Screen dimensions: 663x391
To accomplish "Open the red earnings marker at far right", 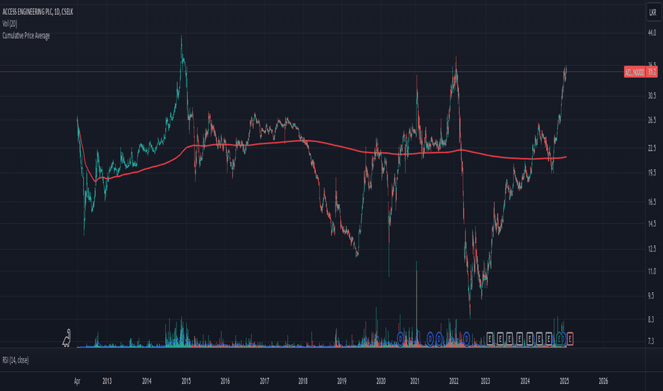I will pyautogui.click(x=570, y=338).
